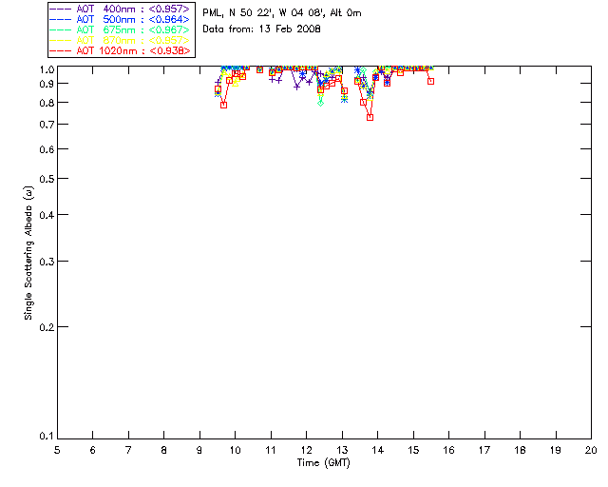Click the purple plus marker near 11.7 GMT
Viewport: 608px width, 487px height.
tap(296, 88)
